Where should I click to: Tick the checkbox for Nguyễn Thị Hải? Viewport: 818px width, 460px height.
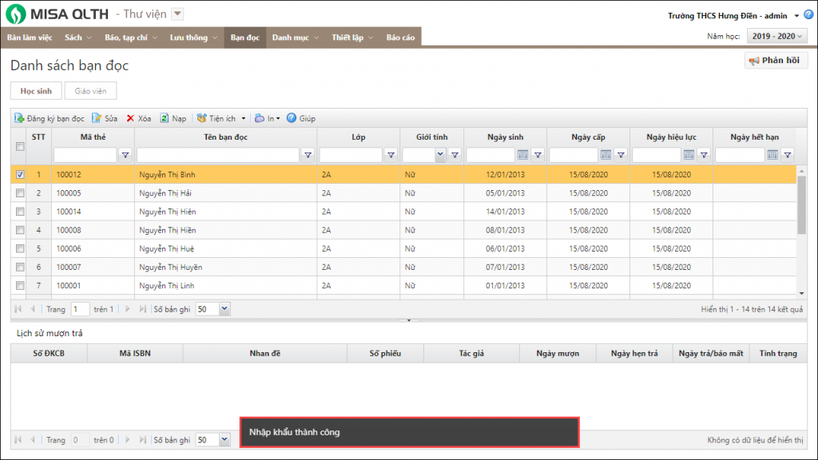pos(20,193)
